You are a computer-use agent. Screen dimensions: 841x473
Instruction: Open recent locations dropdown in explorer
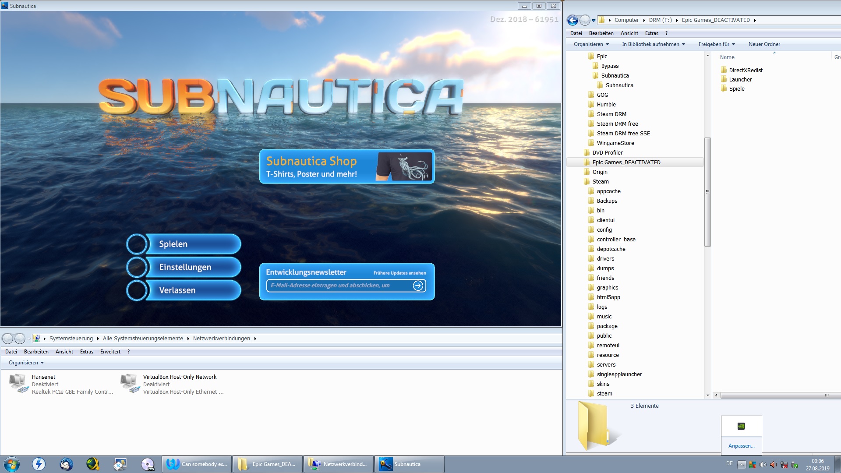coord(594,20)
